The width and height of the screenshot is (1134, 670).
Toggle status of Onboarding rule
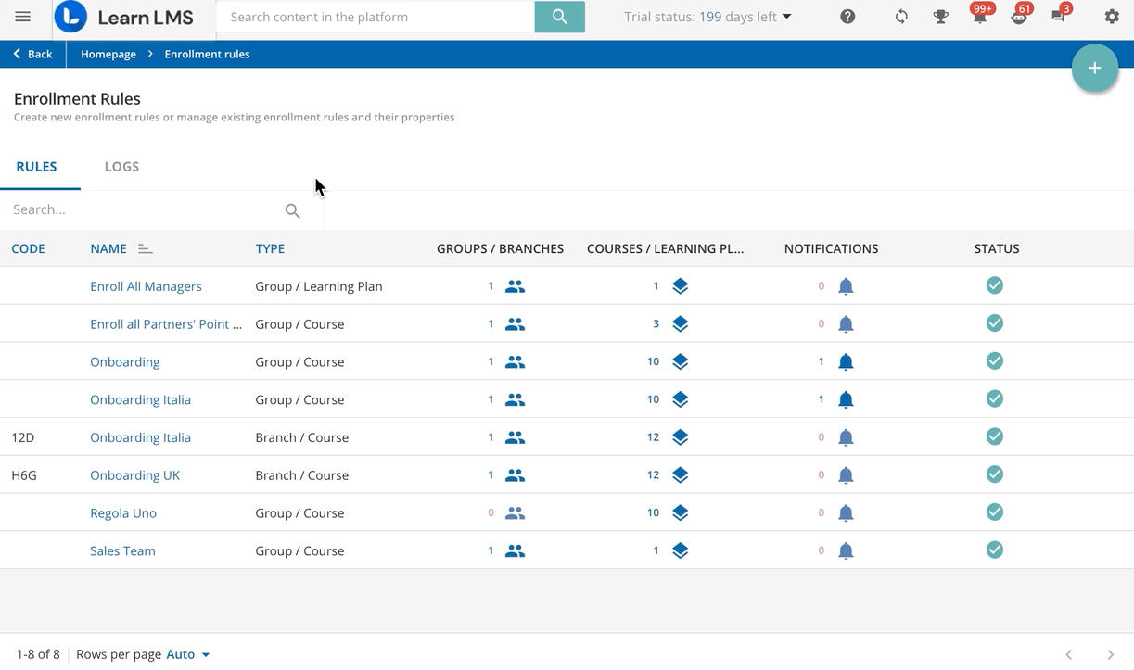[x=995, y=361]
